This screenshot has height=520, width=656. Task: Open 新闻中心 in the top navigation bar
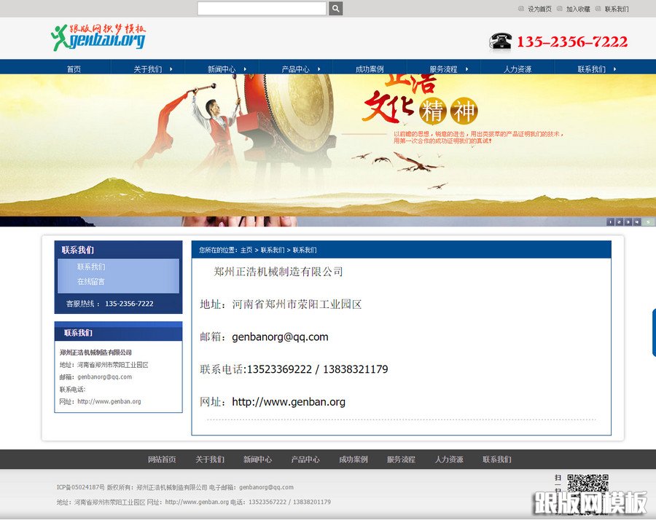point(219,69)
